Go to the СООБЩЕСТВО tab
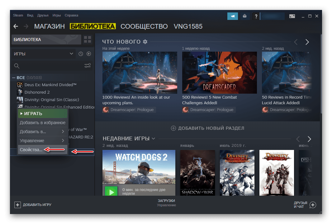The width and height of the screenshot is (332, 224). pos(144,26)
